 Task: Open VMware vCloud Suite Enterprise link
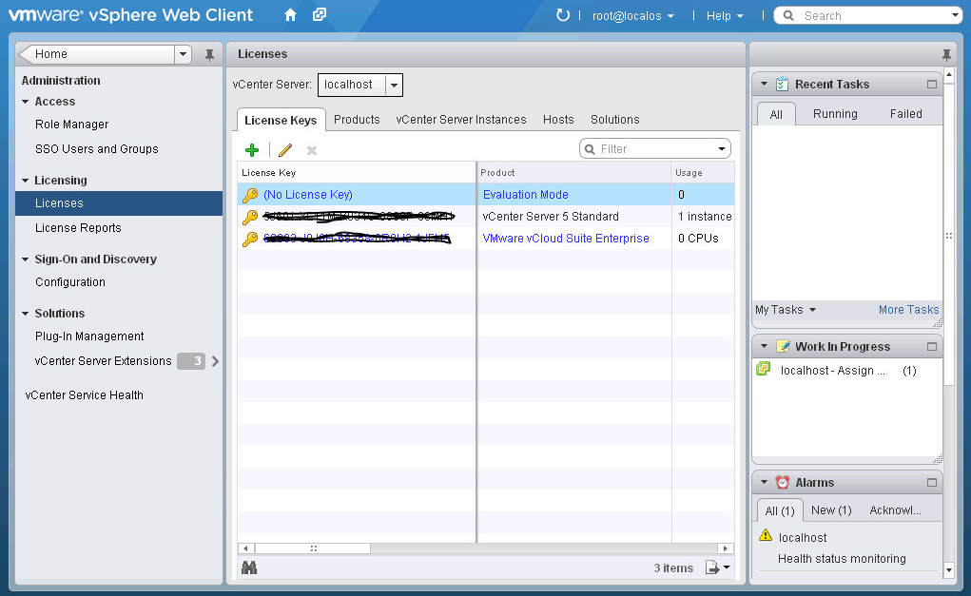(566, 239)
